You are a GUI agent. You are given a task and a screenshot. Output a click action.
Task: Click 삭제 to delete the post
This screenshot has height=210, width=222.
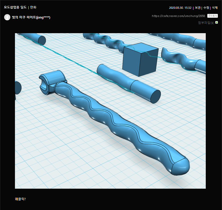pos(215,8)
